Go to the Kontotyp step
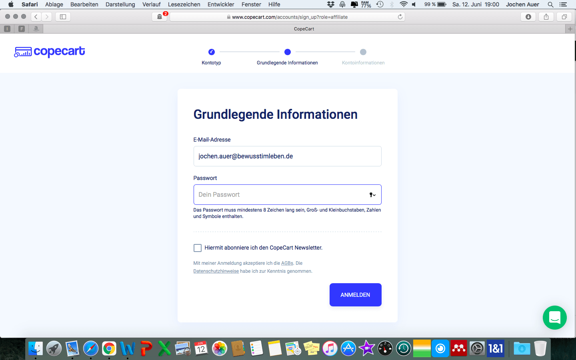This screenshot has width=576, height=360. (x=211, y=56)
